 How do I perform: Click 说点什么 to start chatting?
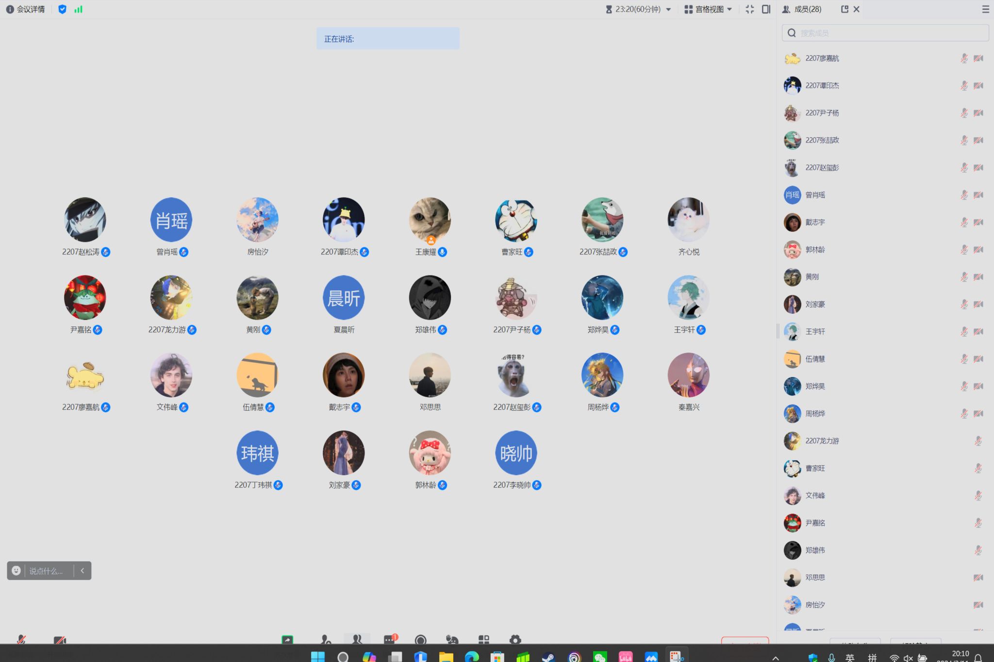[x=46, y=571]
